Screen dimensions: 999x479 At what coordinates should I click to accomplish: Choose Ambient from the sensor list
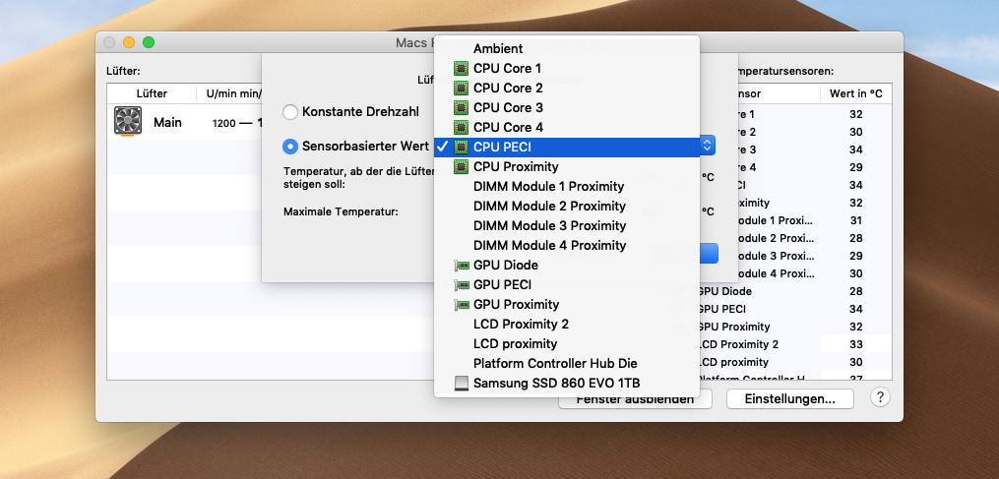498,48
